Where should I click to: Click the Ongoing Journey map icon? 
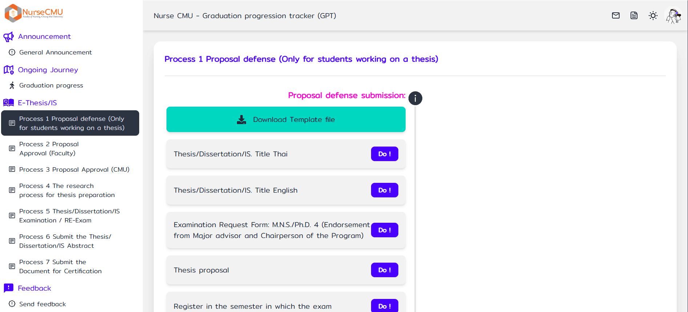(x=8, y=70)
